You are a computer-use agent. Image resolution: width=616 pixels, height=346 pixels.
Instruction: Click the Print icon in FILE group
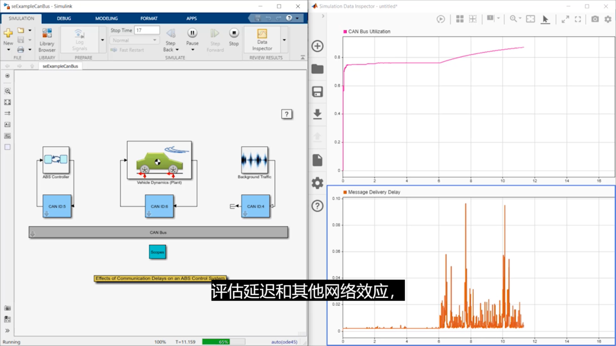(21, 50)
